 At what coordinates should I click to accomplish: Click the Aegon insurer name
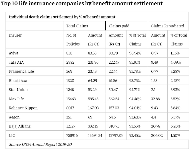15,118
